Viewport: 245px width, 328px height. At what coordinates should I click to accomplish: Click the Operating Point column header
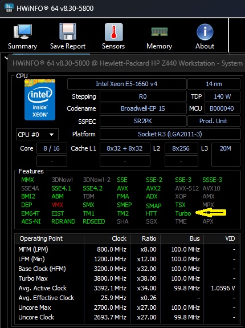[50, 238]
